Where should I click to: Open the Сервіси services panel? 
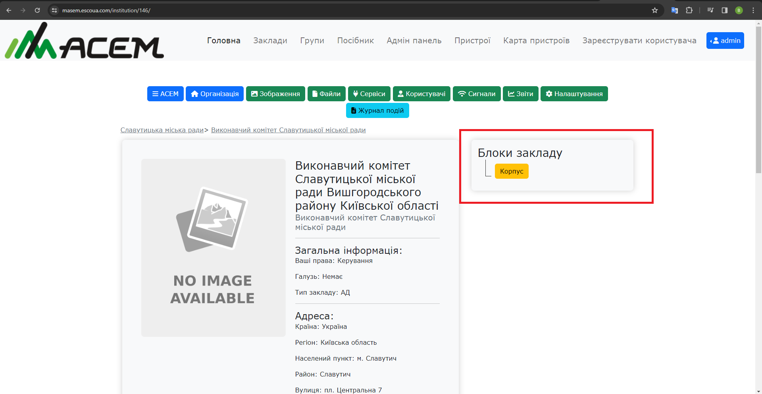click(369, 94)
